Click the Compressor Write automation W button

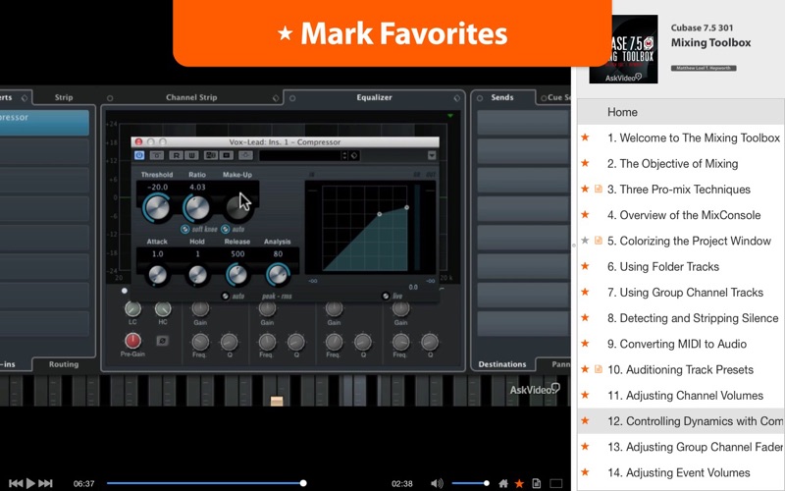coord(191,156)
